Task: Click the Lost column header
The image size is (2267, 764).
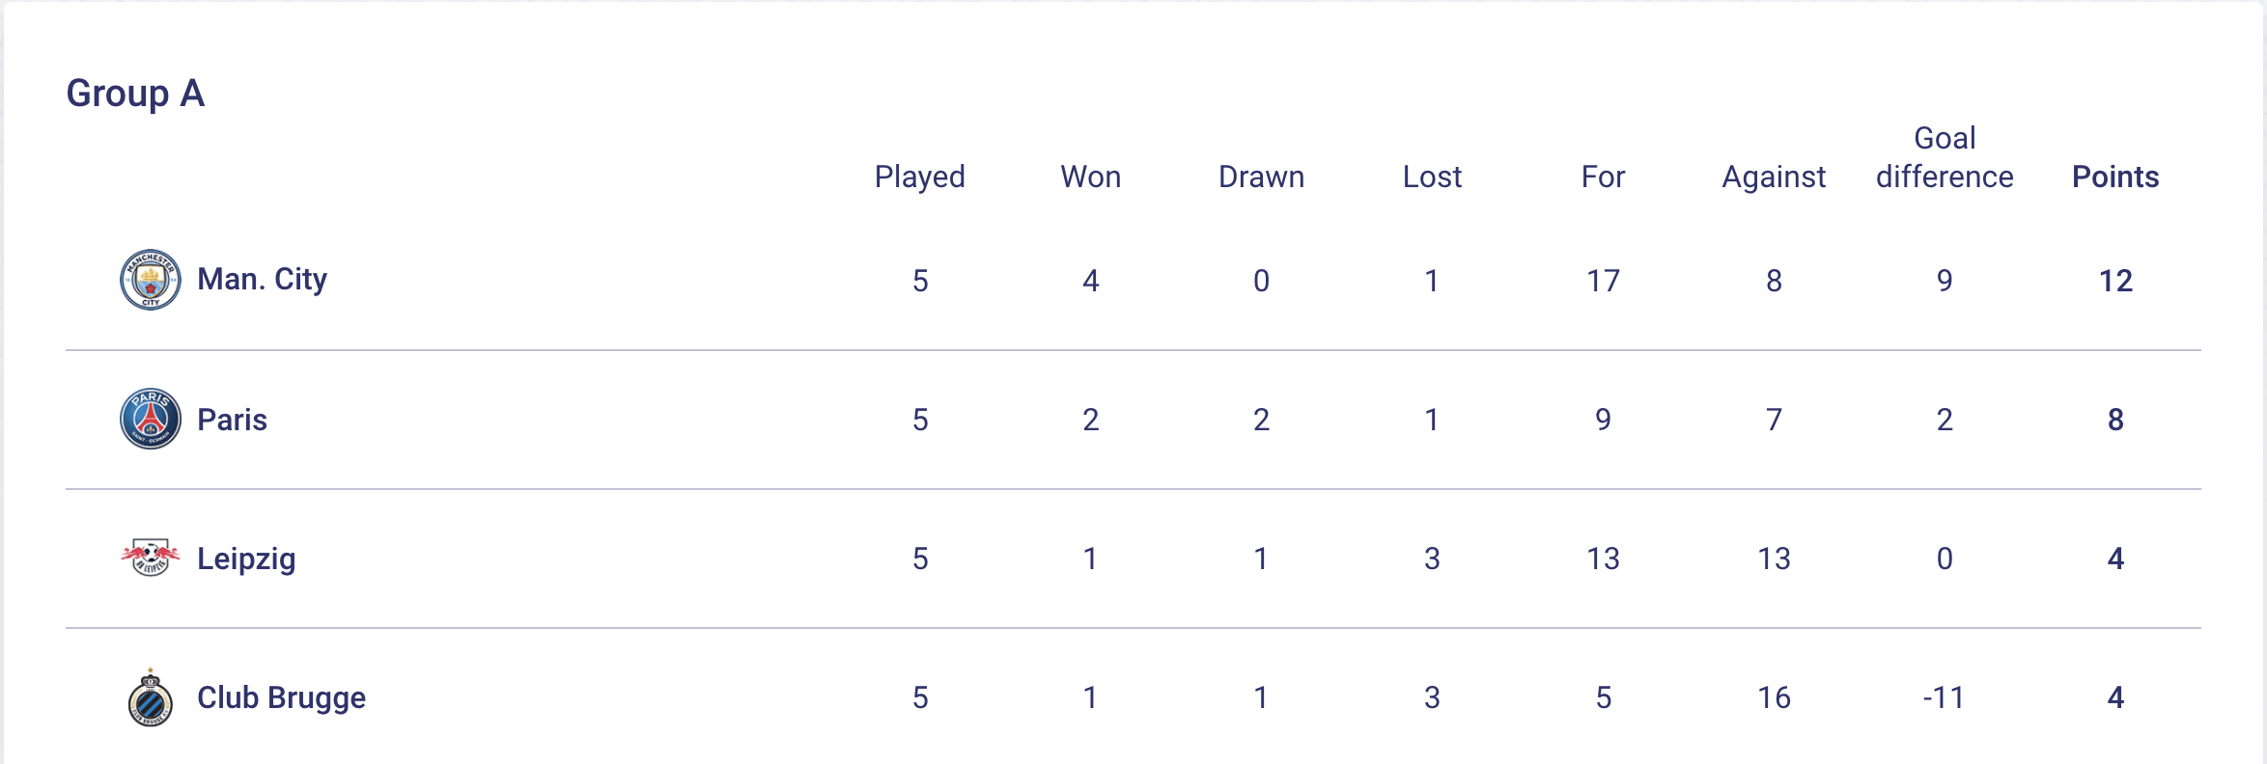Action: [1432, 177]
